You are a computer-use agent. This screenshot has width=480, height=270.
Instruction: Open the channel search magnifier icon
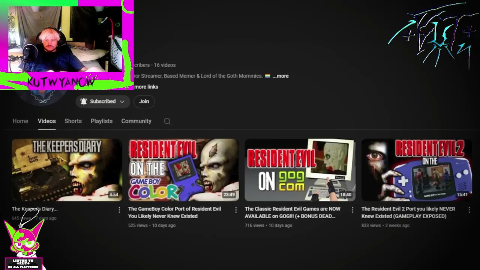point(167,121)
